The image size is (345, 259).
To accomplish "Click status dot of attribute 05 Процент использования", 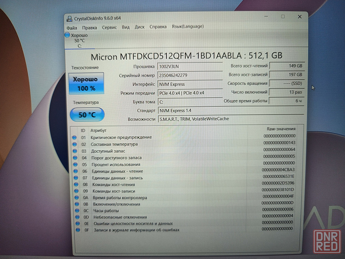I will (x=76, y=164).
